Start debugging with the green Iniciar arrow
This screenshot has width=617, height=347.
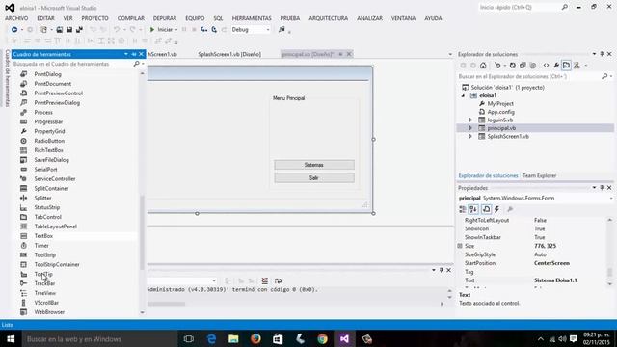[x=152, y=30]
